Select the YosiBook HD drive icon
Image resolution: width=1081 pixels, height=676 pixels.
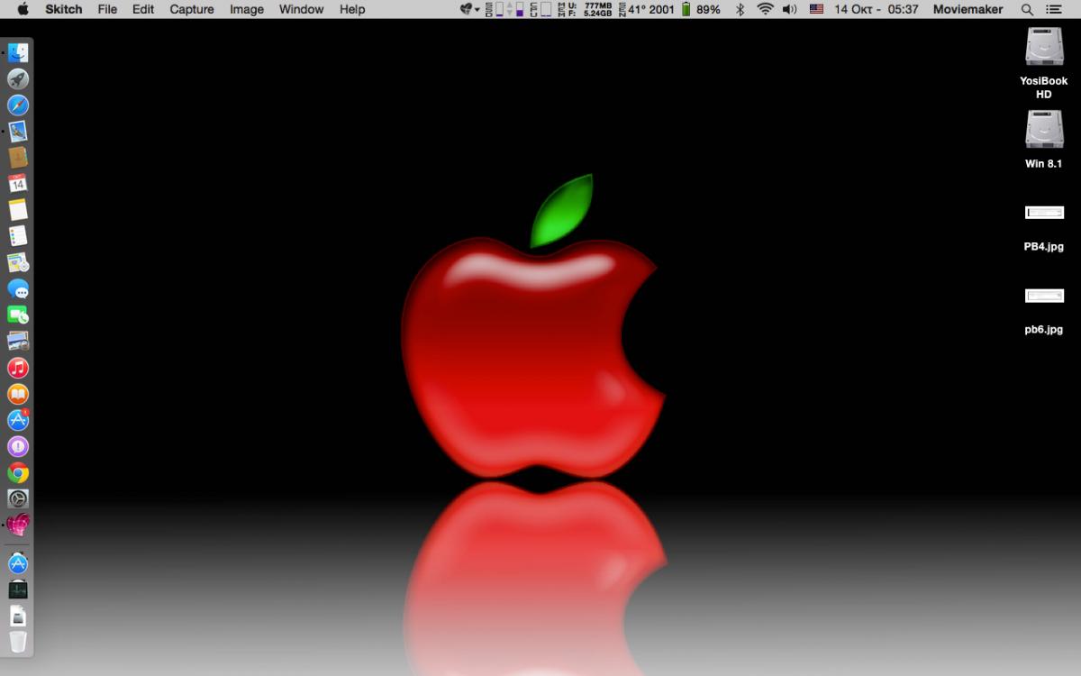click(1044, 46)
